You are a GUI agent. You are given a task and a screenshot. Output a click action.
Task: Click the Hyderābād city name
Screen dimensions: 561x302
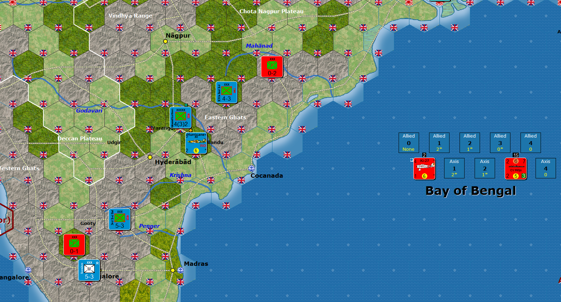173,162
